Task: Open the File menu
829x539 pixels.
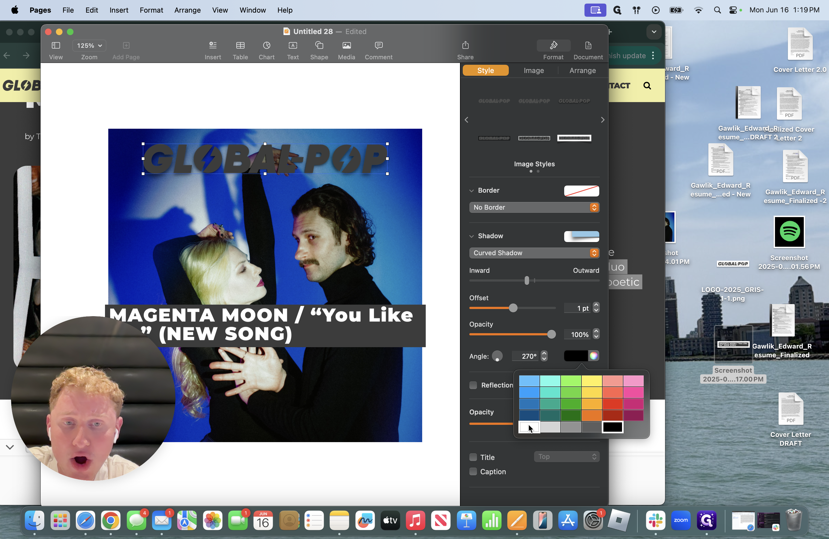Action: point(68,10)
